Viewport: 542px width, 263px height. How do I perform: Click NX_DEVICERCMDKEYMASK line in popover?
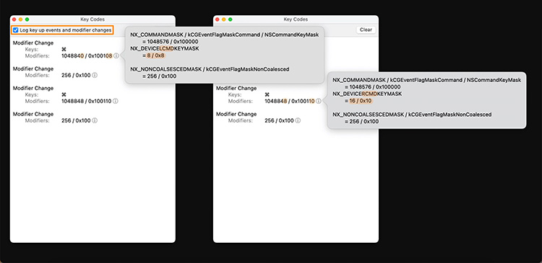(367, 94)
